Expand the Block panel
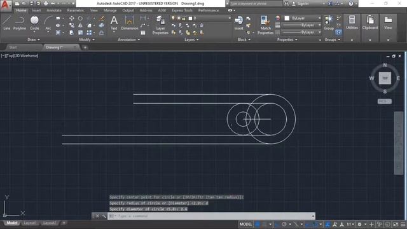This screenshot has width=407, height=229. [244, 39]
